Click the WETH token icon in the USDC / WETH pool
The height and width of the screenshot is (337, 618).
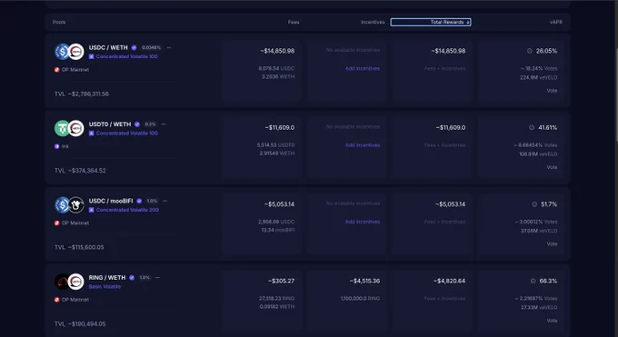(76, 52)
